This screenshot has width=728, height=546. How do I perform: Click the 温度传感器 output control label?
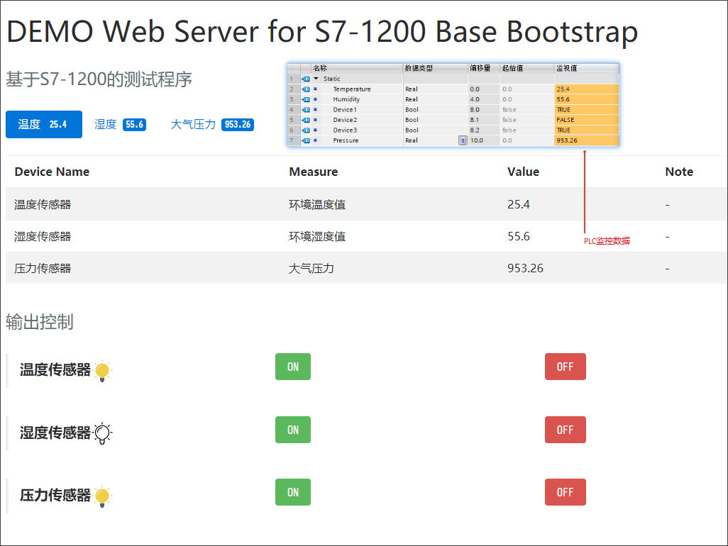pyautogui.click(x=55, y=369)
